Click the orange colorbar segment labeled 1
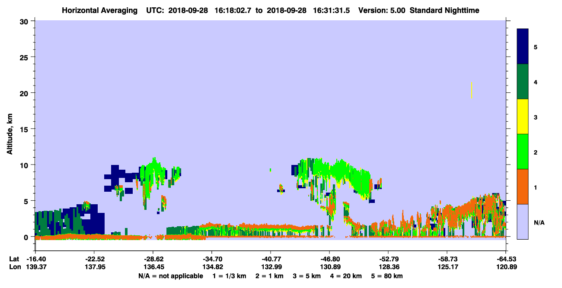The height and width of the screenshot is (288, 562). click(523, 187)
